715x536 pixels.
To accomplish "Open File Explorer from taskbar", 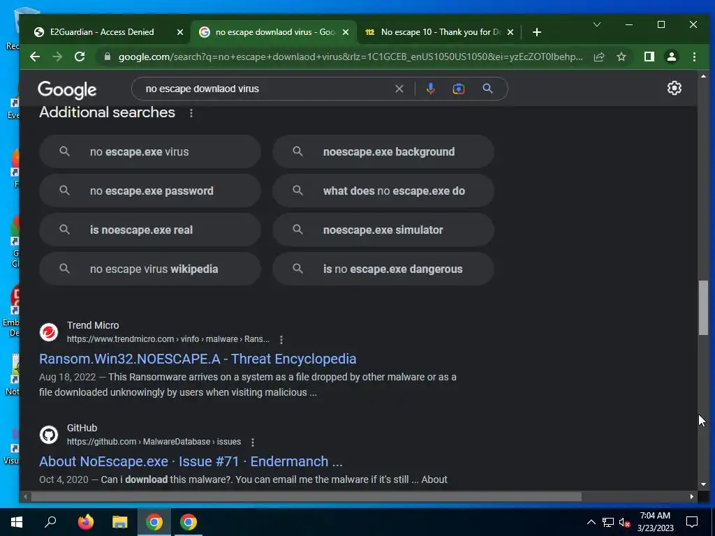I will [119, 522].
